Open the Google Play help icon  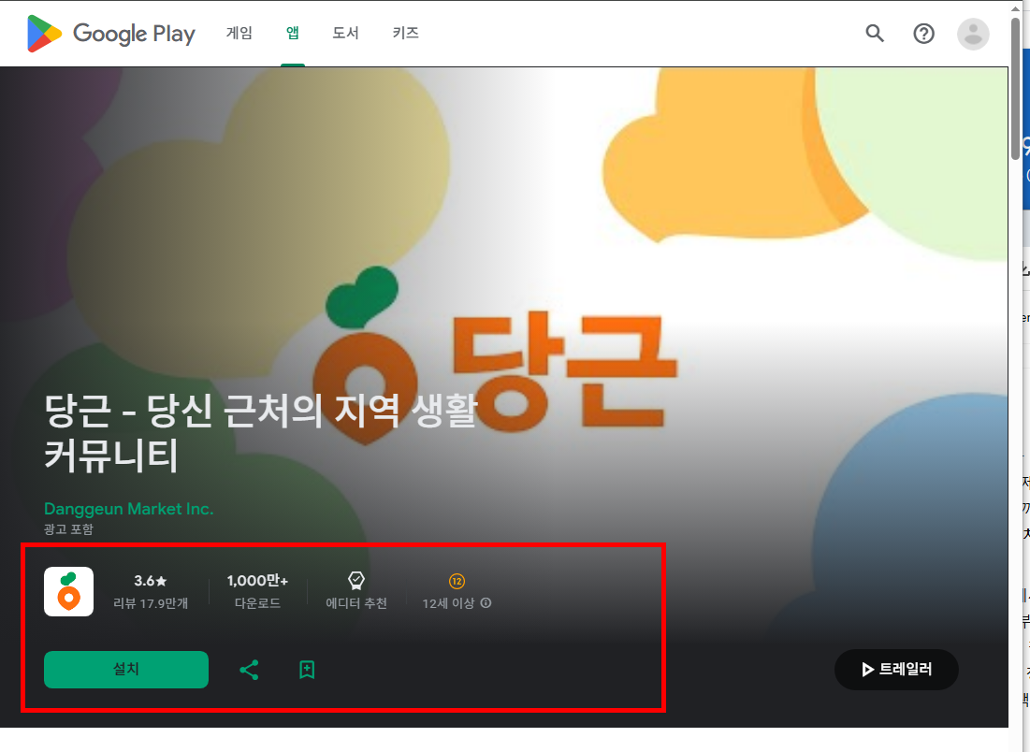923,33
